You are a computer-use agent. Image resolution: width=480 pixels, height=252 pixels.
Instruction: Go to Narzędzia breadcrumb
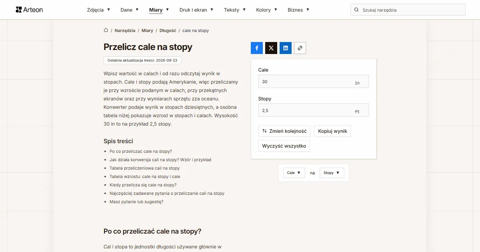point(125,30)
